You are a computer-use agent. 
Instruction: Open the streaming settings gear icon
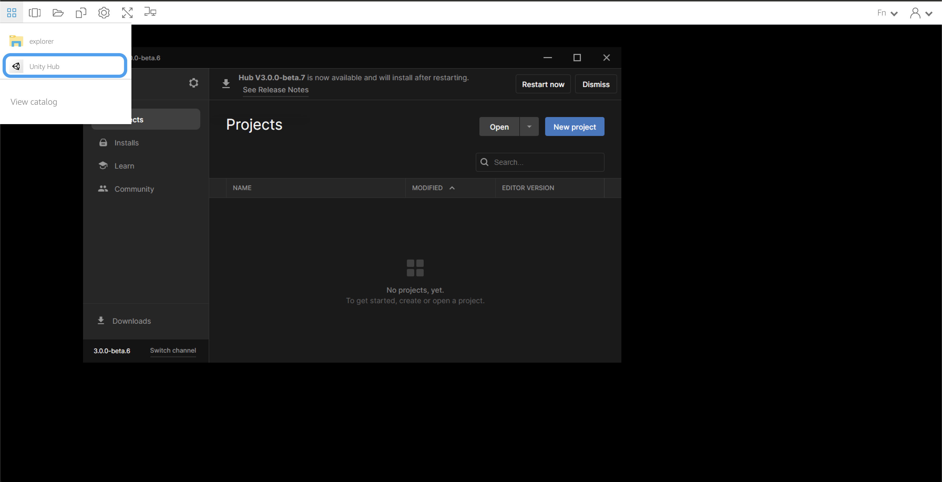(104, 13)
